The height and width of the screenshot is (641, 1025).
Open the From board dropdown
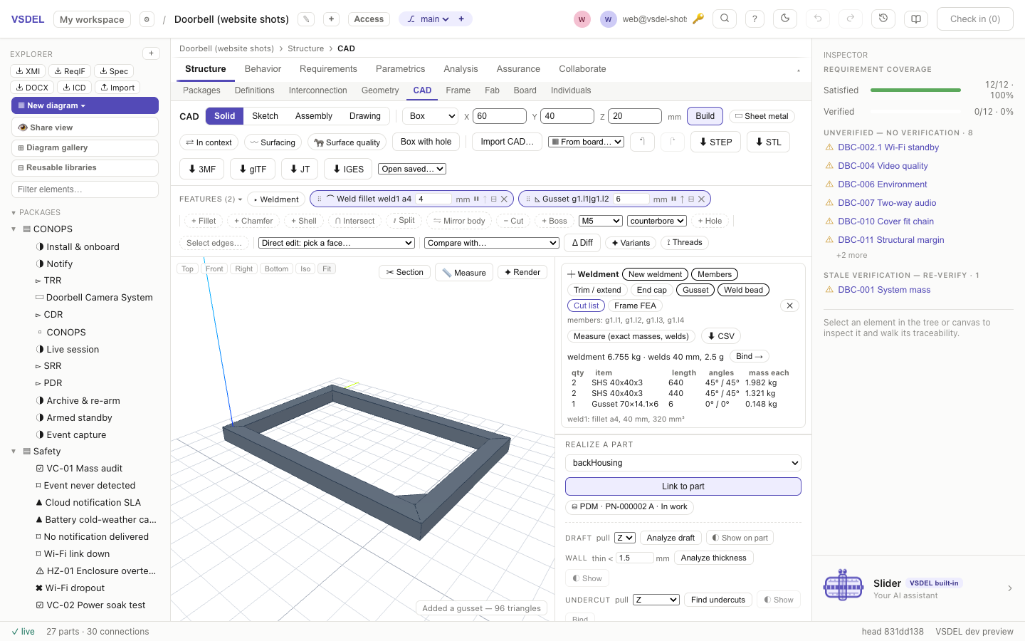(x=587, y=142)
